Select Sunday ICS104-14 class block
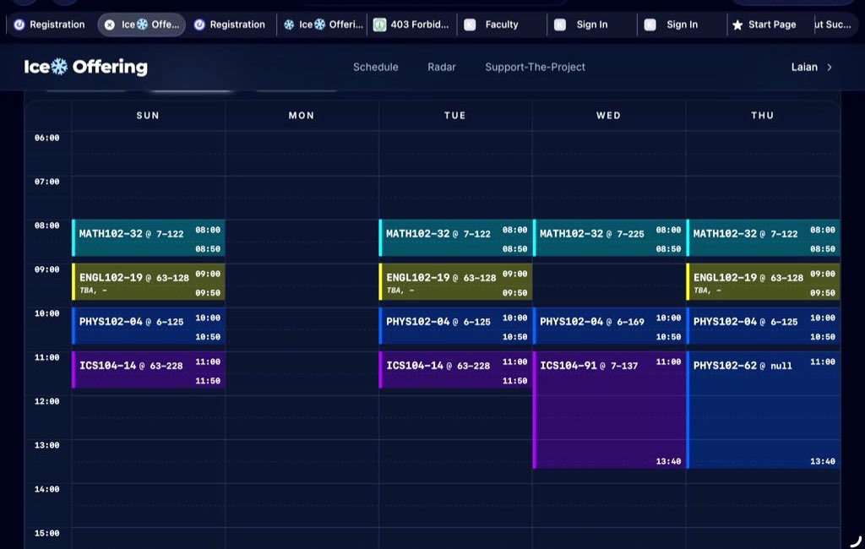The image size is (865, 549). pos(149,370)
